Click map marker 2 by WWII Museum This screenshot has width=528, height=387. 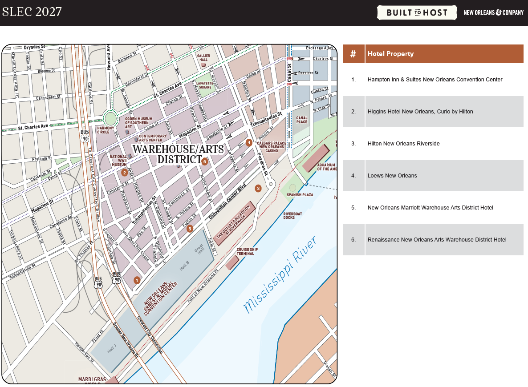125,173
